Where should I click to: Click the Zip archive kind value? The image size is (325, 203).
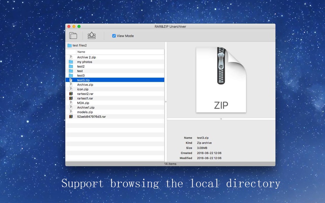click(x=204, y=143)
